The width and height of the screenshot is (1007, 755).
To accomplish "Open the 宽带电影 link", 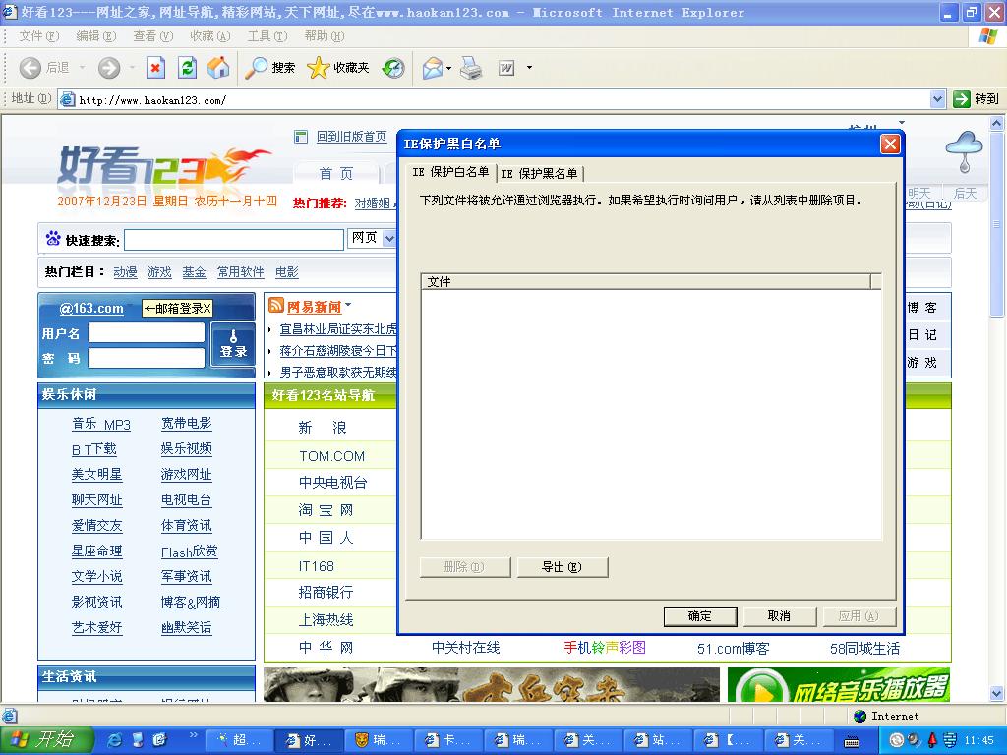I will [x=186, y=423].
